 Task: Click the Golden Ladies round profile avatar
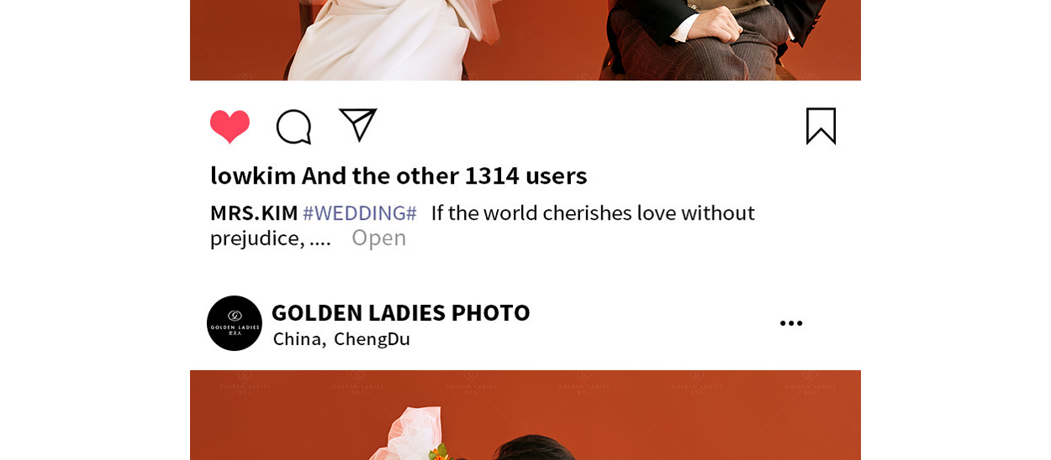[235, 323]
